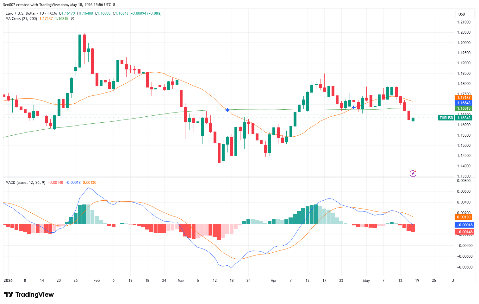Click the 1.16815 value in the MA Cross legend
Image resolution: width=479 pixels, height=304 pixels.
click(62, 19)
